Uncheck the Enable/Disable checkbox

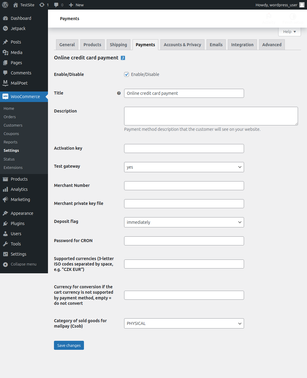pyautogui.click(x=127, y=74)
